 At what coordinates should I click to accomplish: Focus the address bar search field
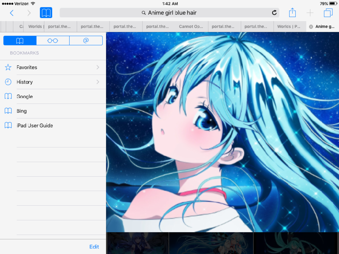pos(169,13)
